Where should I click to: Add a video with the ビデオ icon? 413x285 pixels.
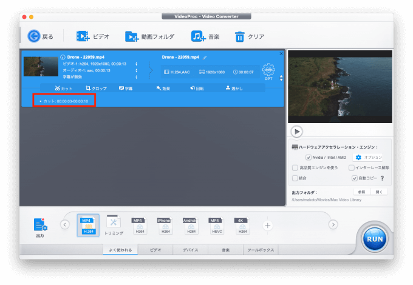point(83,36)
